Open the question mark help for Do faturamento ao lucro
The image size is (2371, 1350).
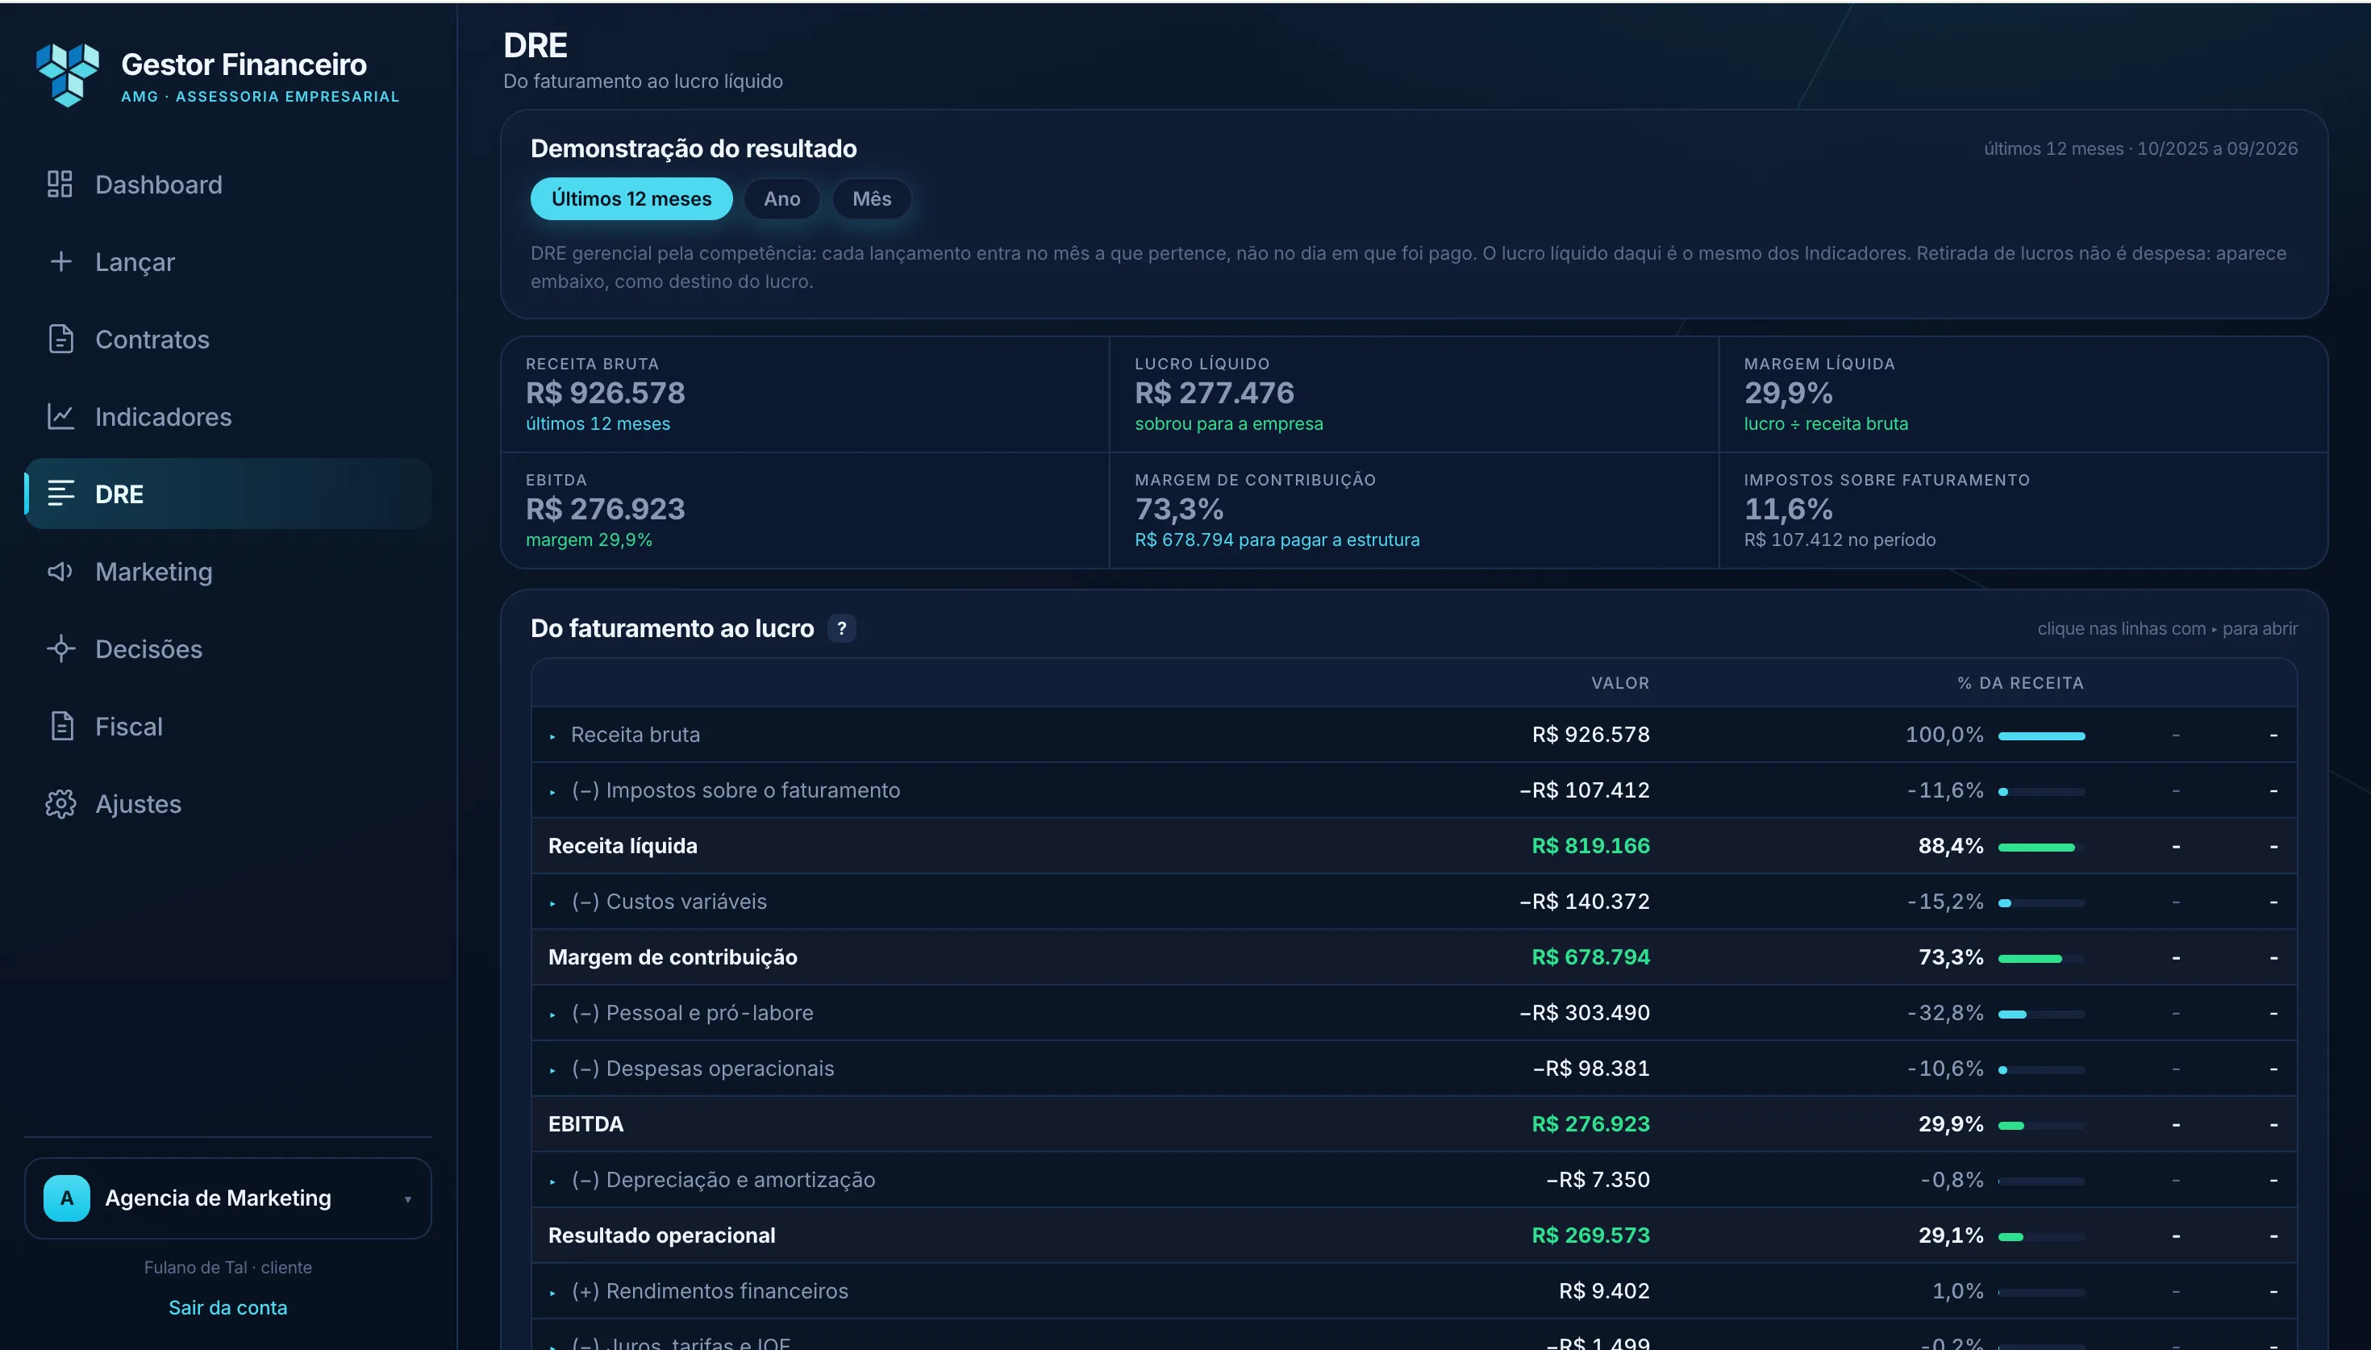coord(840,627)
